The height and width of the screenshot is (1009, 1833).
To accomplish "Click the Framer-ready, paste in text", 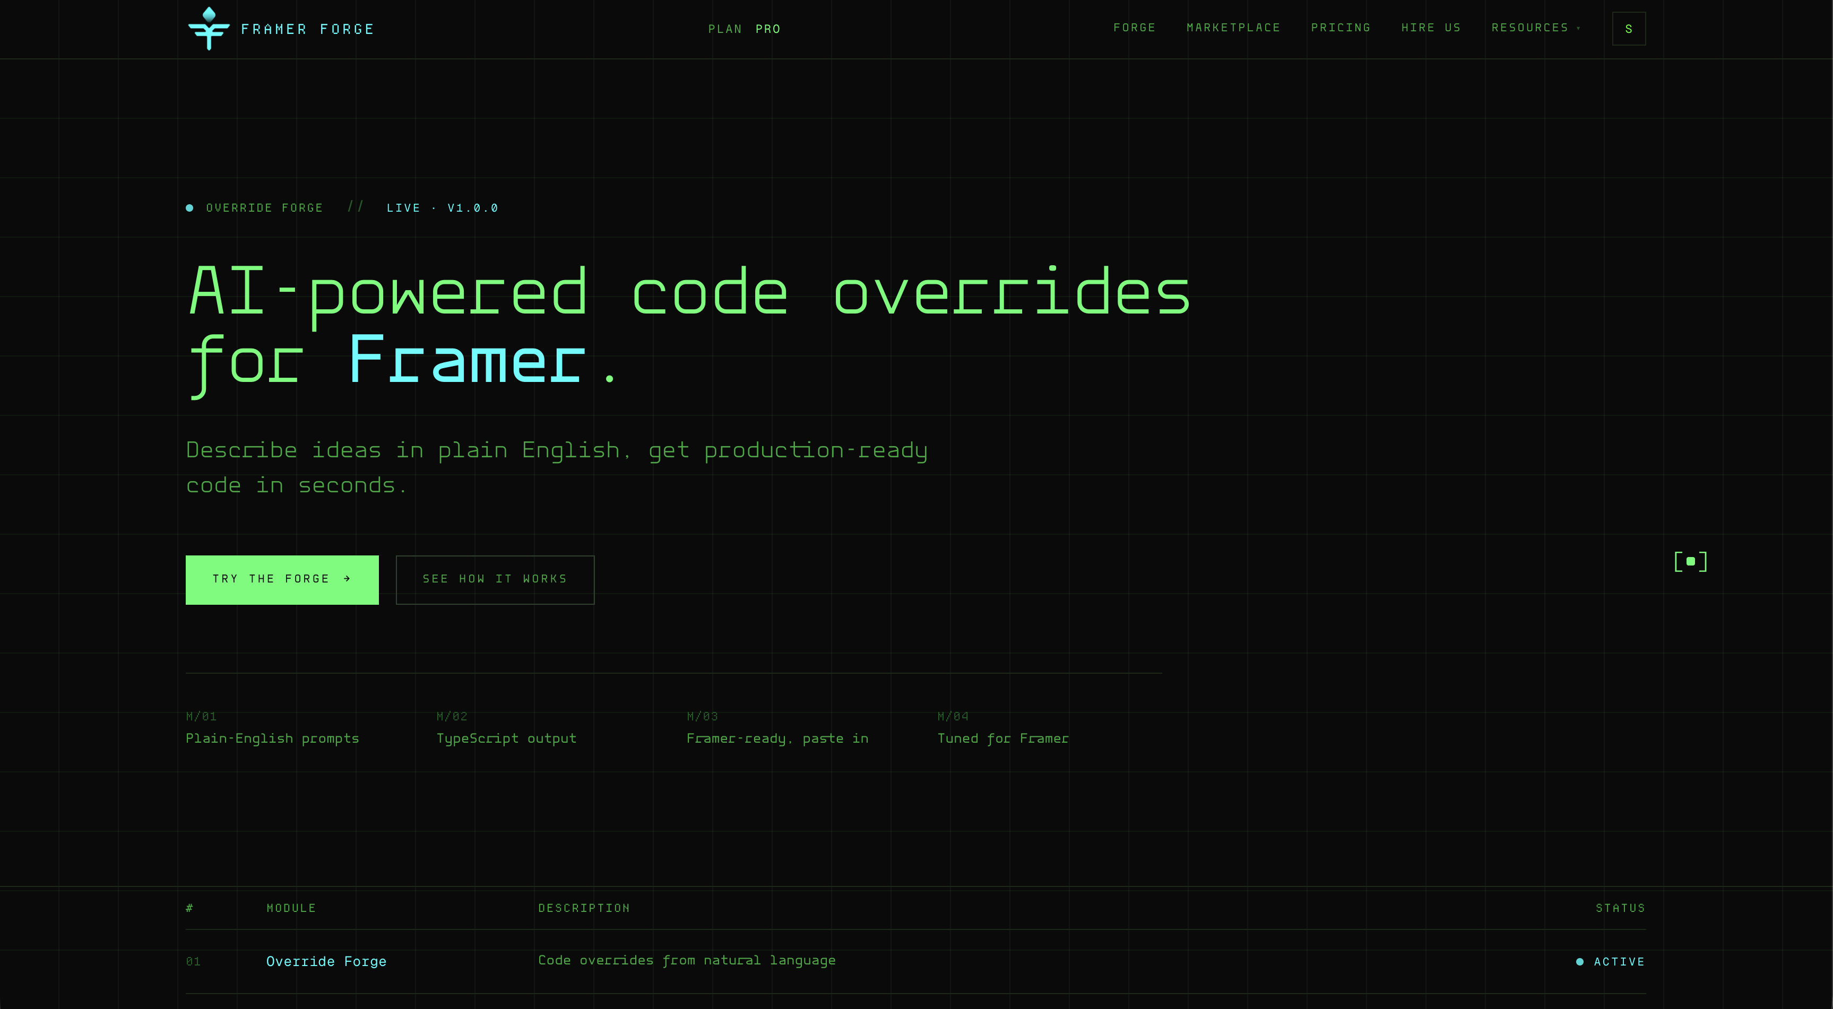I will tap(777, 739).
